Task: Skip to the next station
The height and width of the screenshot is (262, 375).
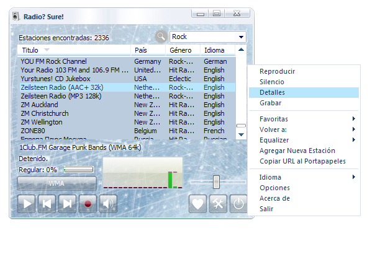Action: tap(68, 204)
